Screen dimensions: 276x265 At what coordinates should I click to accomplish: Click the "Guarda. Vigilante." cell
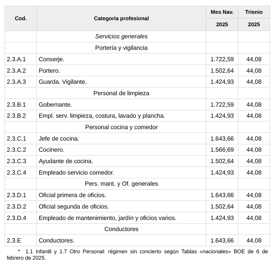tap(63, 82)
